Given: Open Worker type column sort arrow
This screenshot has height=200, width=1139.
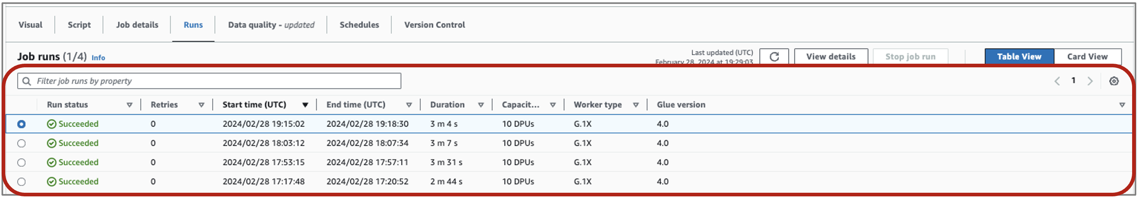Looking at the screenshot, I should (635, 105).
